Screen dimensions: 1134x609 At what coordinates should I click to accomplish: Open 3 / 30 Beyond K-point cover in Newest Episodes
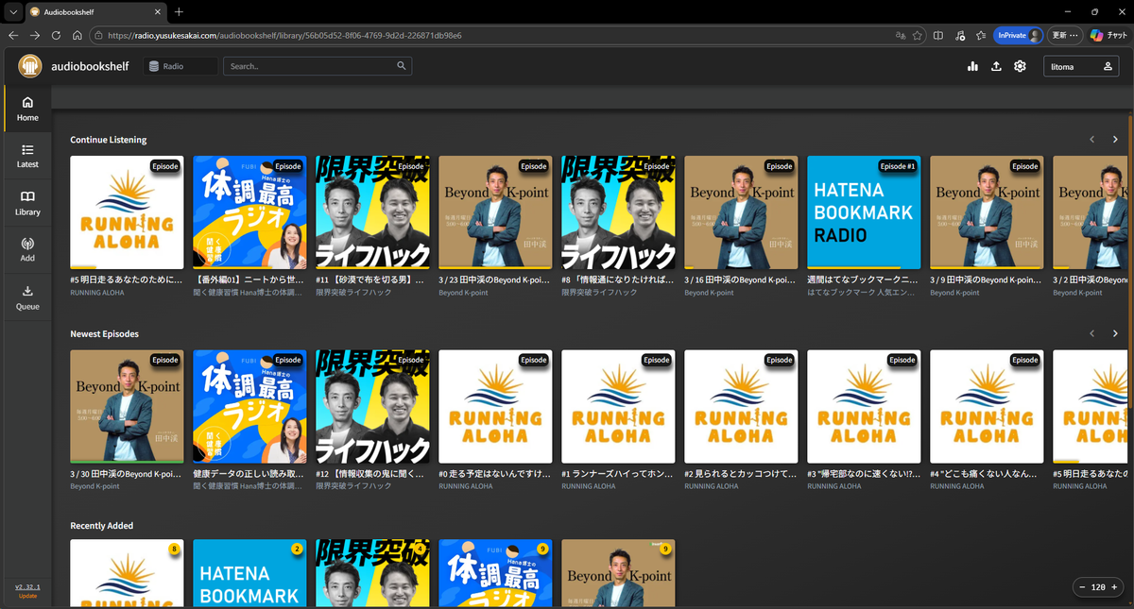point(127,407)
